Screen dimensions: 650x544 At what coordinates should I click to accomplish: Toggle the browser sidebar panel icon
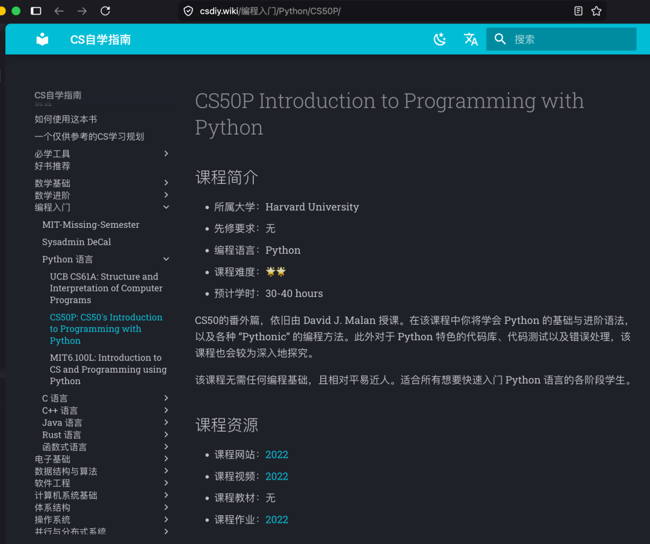[36, 11]
